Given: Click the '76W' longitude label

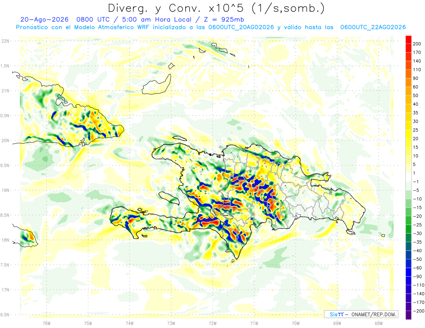Looking at the screenshot, I should click(46, 323).
